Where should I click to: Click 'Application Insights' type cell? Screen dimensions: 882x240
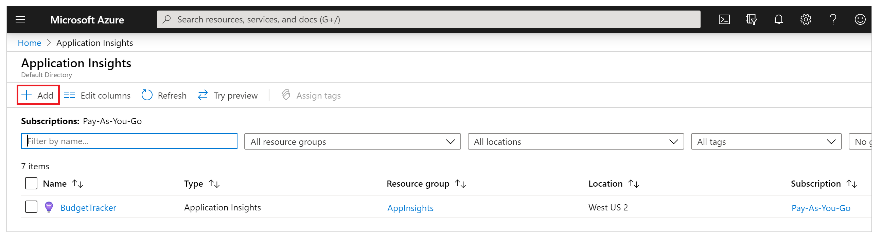[223, 208]
